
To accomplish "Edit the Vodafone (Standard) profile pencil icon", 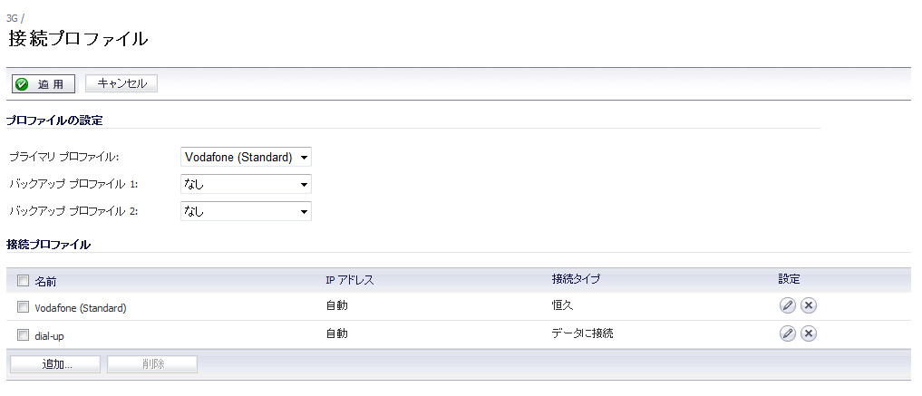I will click(x=787, y=305).
